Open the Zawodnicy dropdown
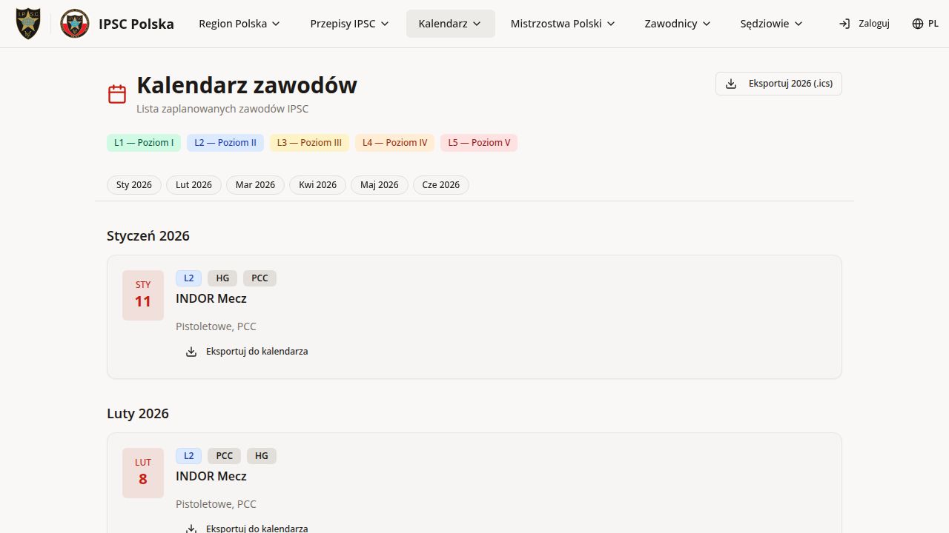Image resolution: width=949 pixels, height=533 pixels. click(x=678, y=24)
